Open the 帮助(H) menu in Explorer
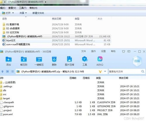The width and height of the screenshot is (146, 121). [33, 8]
